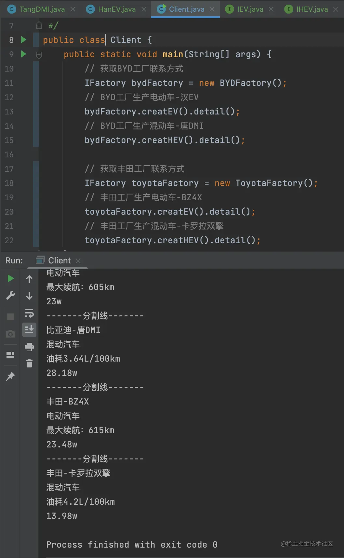Click the IEV.java interface file icon
The width and height of the screenshot is (344, 558).
230,9
